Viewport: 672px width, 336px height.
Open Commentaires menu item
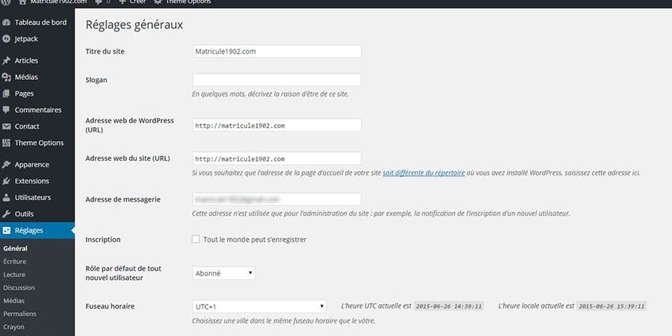37,110
